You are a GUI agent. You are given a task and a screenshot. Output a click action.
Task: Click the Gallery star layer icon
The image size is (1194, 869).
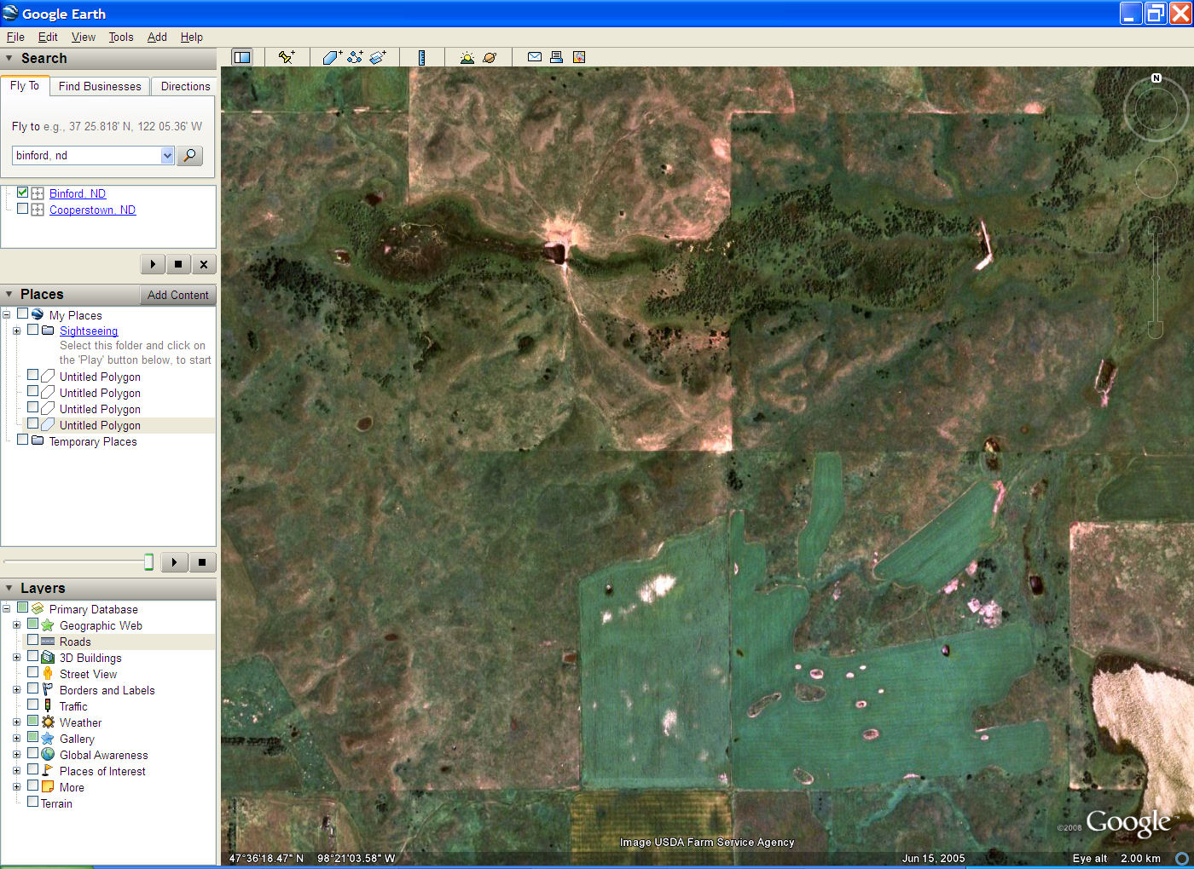point(48,738)
